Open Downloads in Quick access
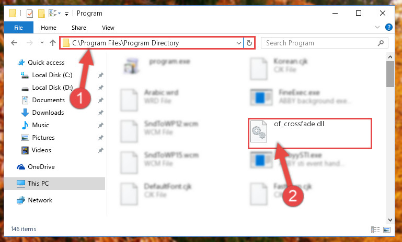This screenshot has width=402, height=242. 48,113
